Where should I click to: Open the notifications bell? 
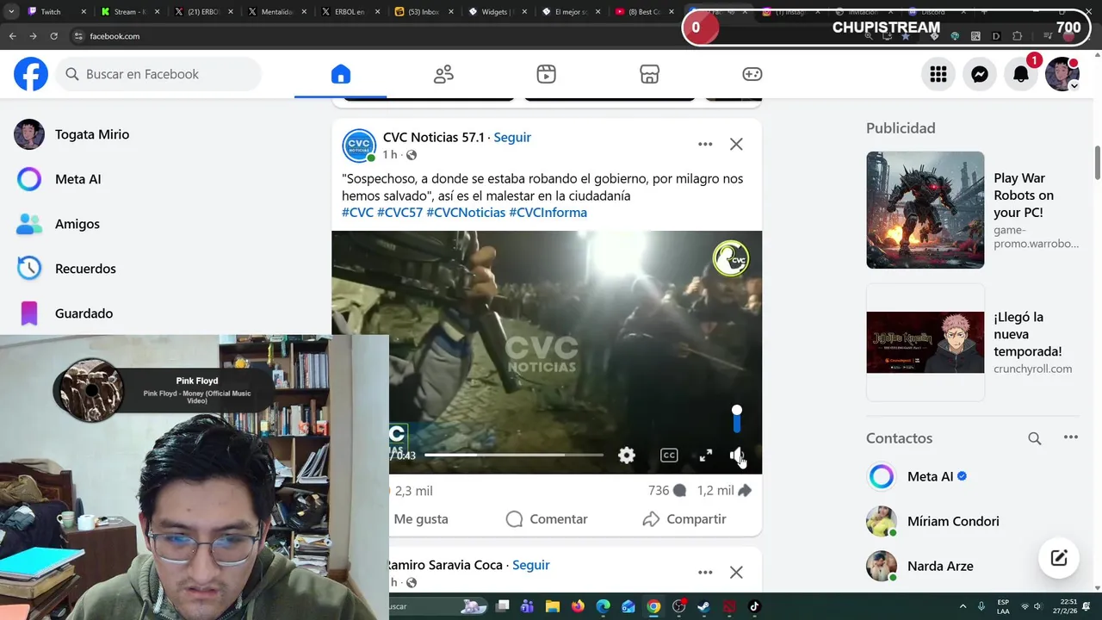pyautogui.click(x=1021, y=74)
